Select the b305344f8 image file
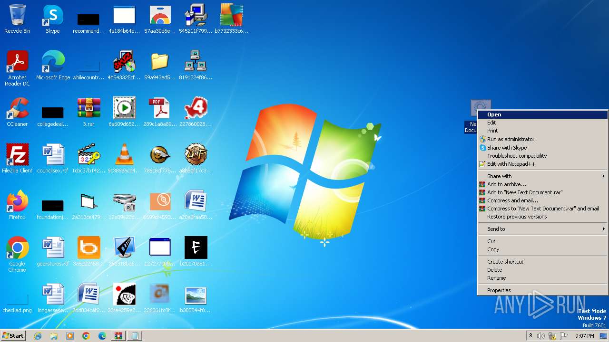The width and height of the screenshot is (609, 342). tap(196, 298)
